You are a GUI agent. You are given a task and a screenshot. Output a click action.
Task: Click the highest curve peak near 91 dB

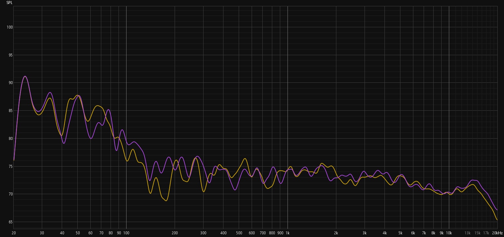coord(25,76)
